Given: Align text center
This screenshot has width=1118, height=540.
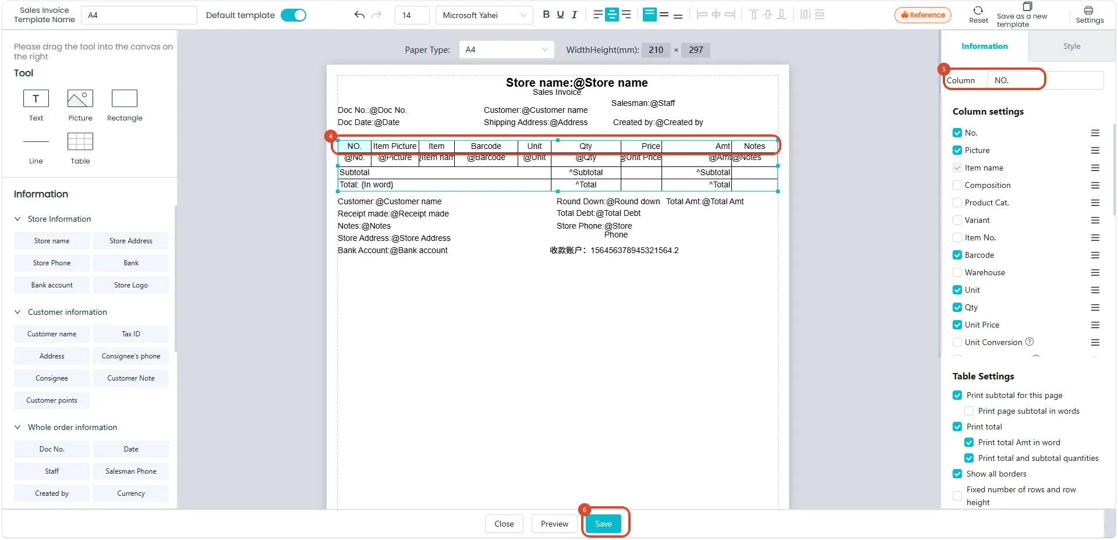Looking at the screenshot, I should pos(612,15).
